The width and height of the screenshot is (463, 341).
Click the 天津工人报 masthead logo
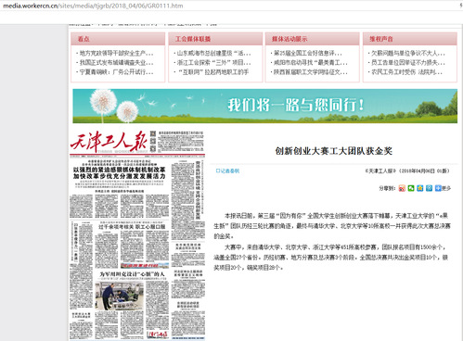click(x=109, y=142)
